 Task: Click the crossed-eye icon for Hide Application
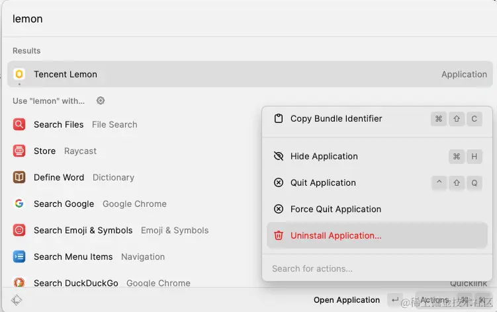click(x=279, y=156)
